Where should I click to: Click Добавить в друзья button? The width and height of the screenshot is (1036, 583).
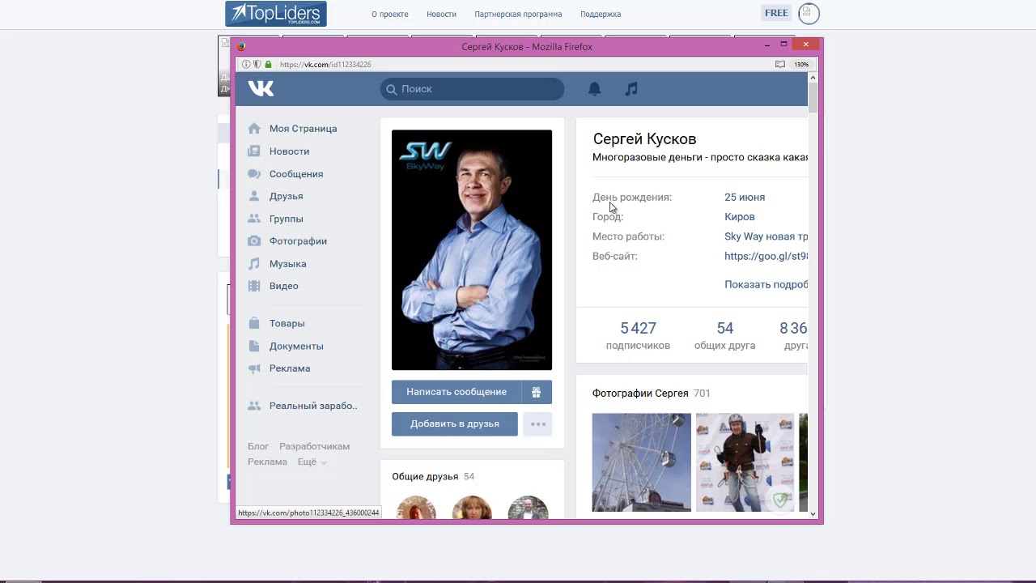tap(455, 423)
